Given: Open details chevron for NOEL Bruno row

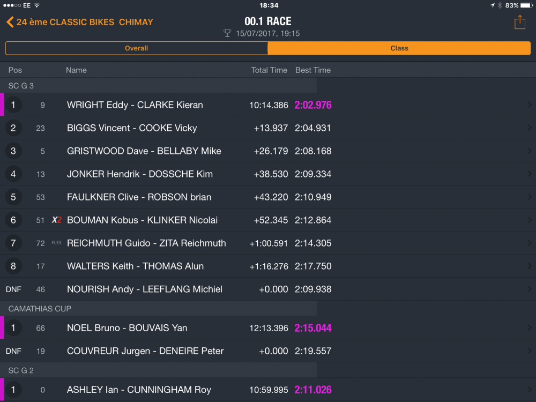Looking at the screenshot, I should [529, 328].
